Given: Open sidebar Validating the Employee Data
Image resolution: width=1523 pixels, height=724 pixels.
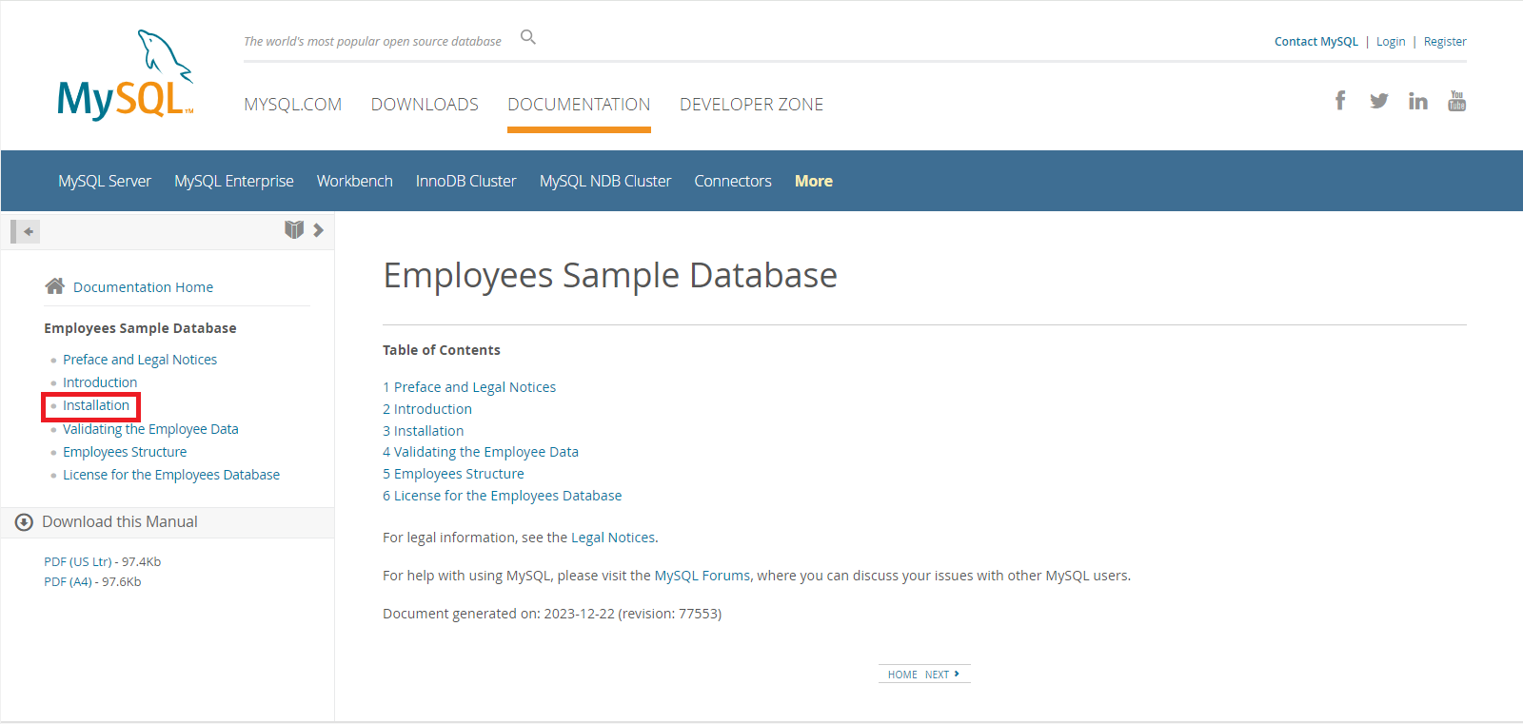Looking at the screenshot, I should [x=150, y=429].
